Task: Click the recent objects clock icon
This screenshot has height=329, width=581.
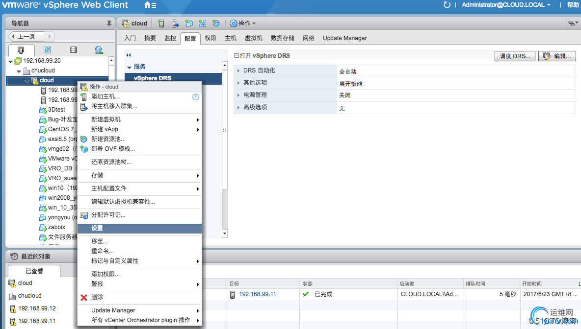Action: [x=14, y=256]
